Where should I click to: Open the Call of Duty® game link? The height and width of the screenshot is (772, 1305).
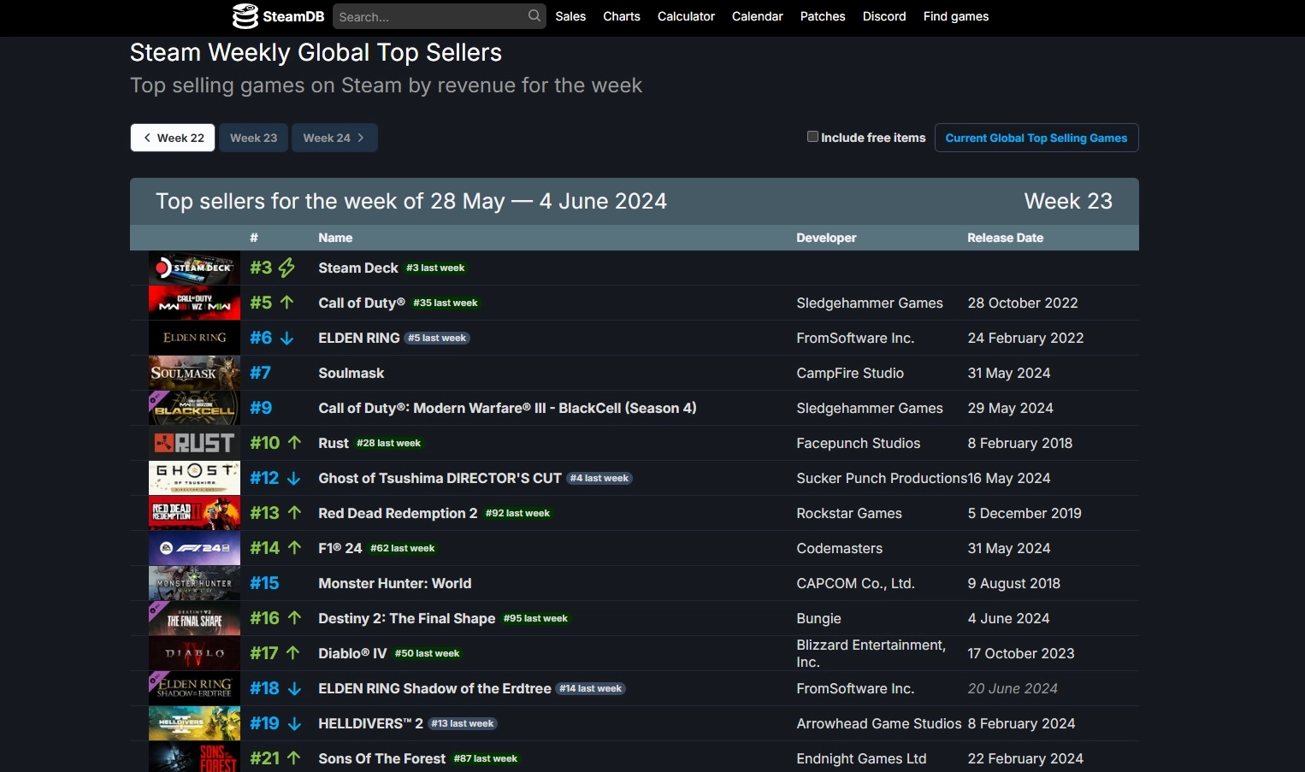pos(362,303)
